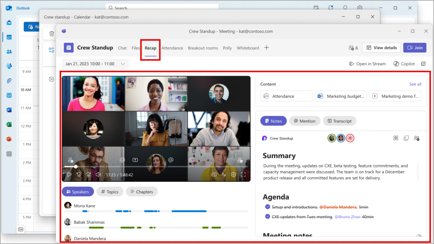Click video progress slider handle
434x244 pixels.
[75, 167]
